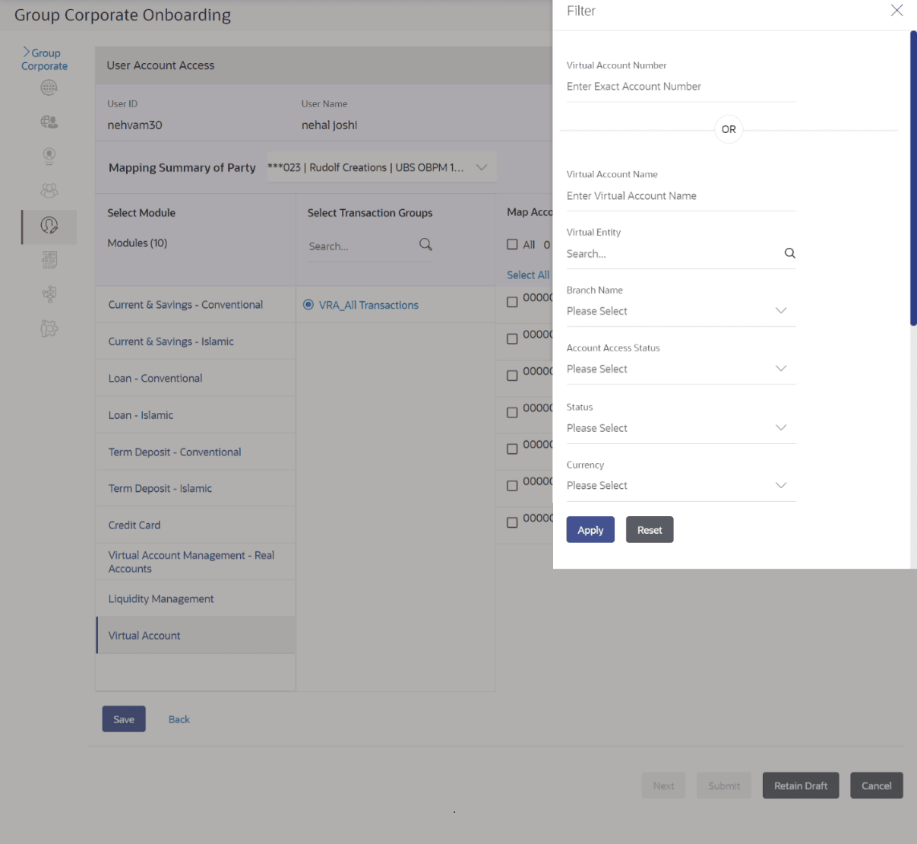Click the Virtual Entity search magnifier icon
Image resolution: width=917 pixels, height=844 pixels.
[x=789, y=253]
